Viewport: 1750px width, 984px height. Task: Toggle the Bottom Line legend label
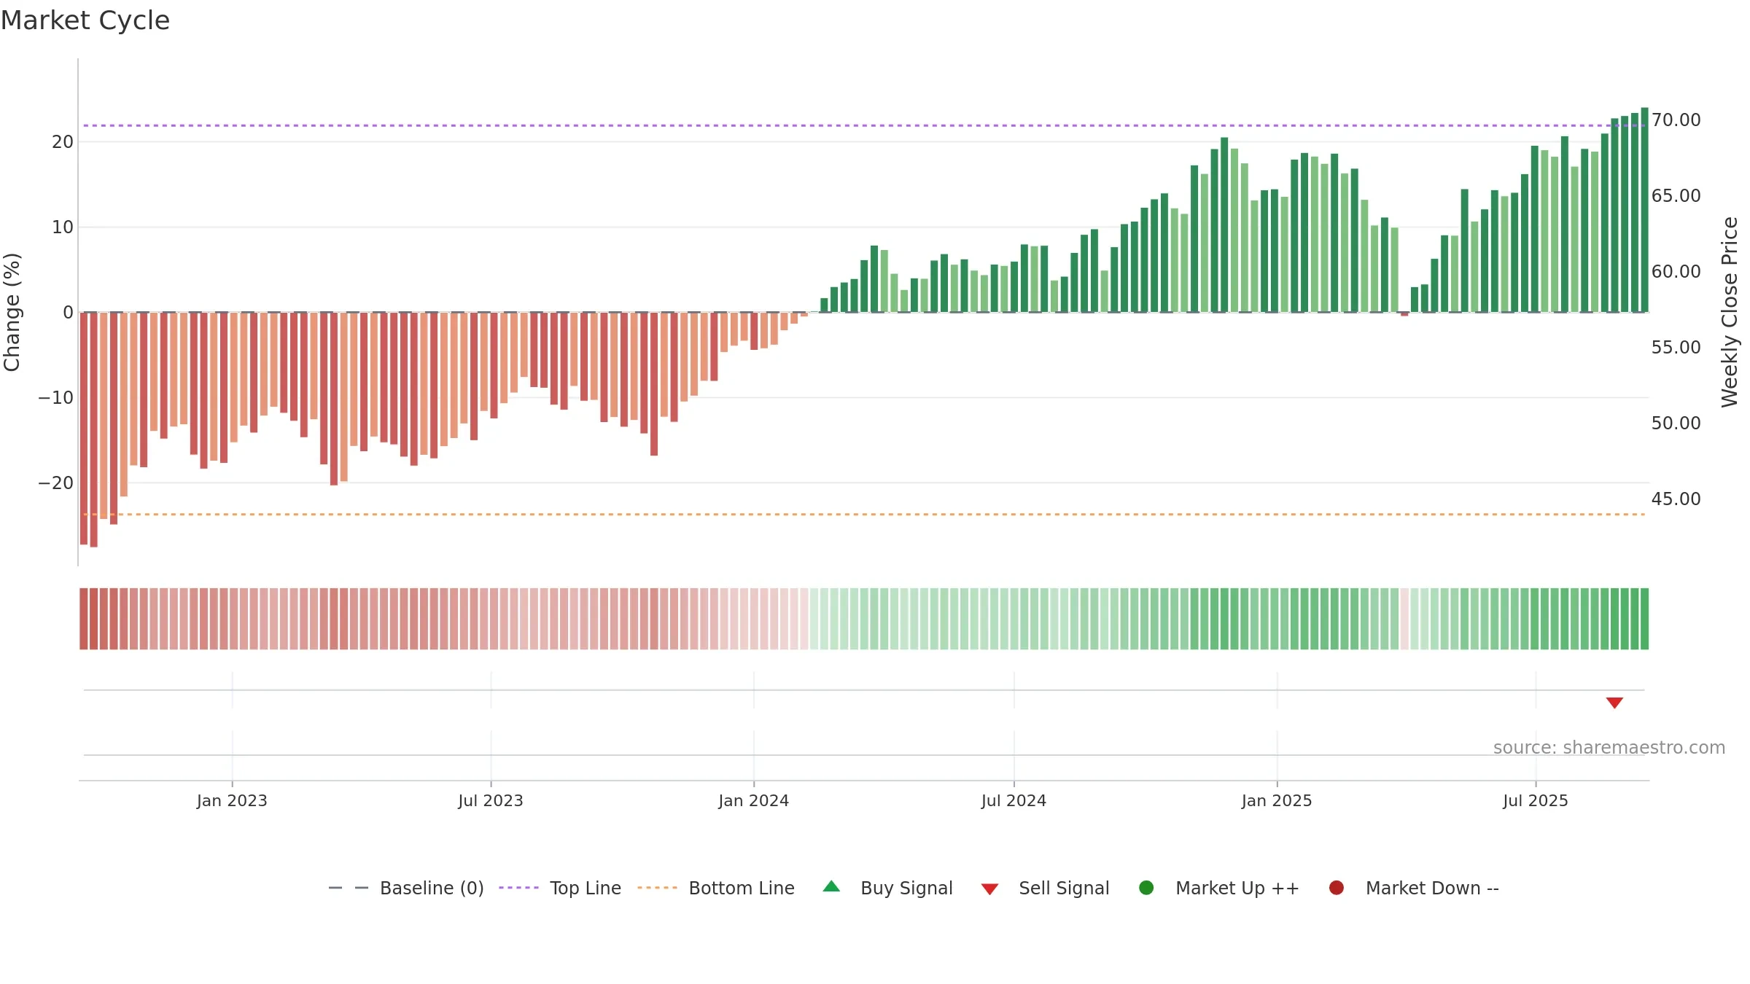[x=742, y=889]
